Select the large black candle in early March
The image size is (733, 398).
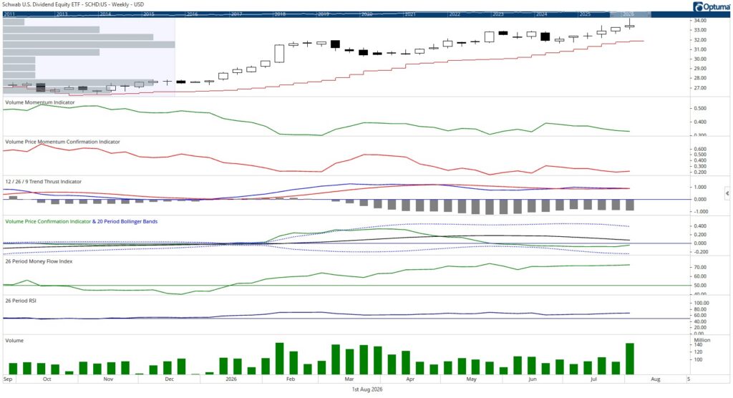click(x=335, y=44)
